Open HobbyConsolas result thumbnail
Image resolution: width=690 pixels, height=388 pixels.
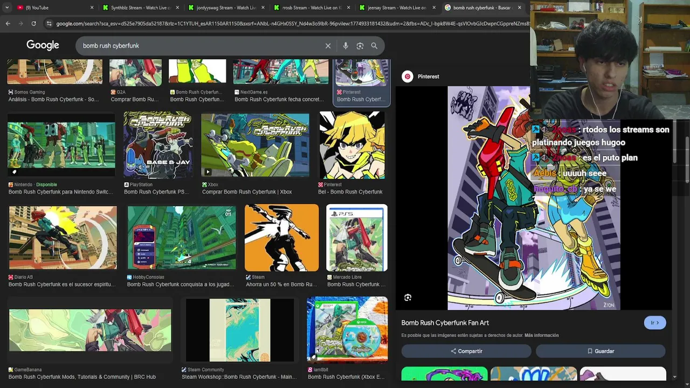[x=182, y=237]
